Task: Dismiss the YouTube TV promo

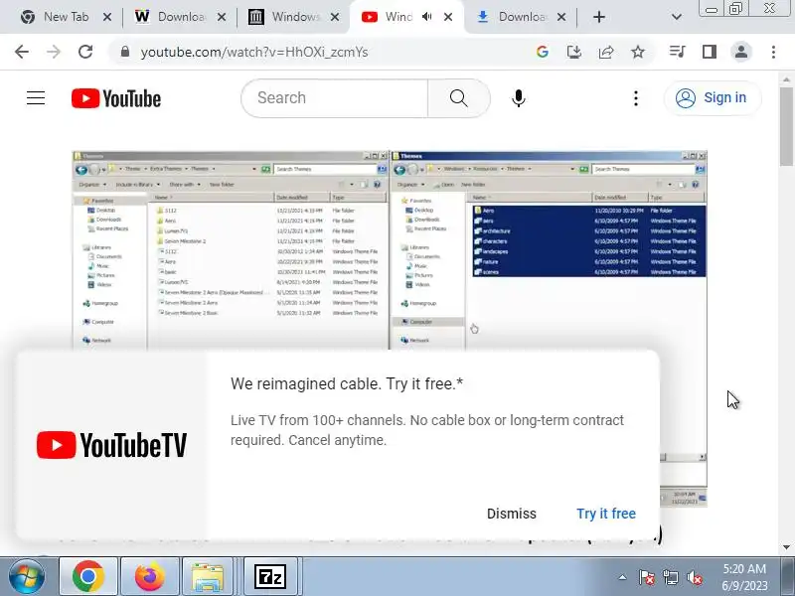Action: point(511,514)
